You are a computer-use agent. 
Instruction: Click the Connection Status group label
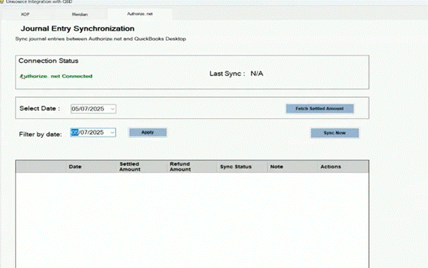tap(49, 61)
